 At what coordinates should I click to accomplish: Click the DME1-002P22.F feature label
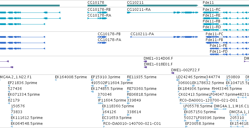[x=186, y=70]
